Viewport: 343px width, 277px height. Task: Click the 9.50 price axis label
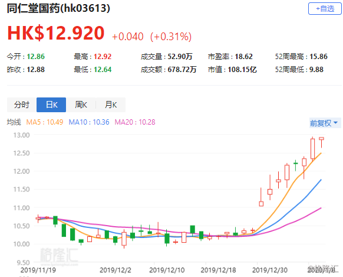[x=23, y=262]
